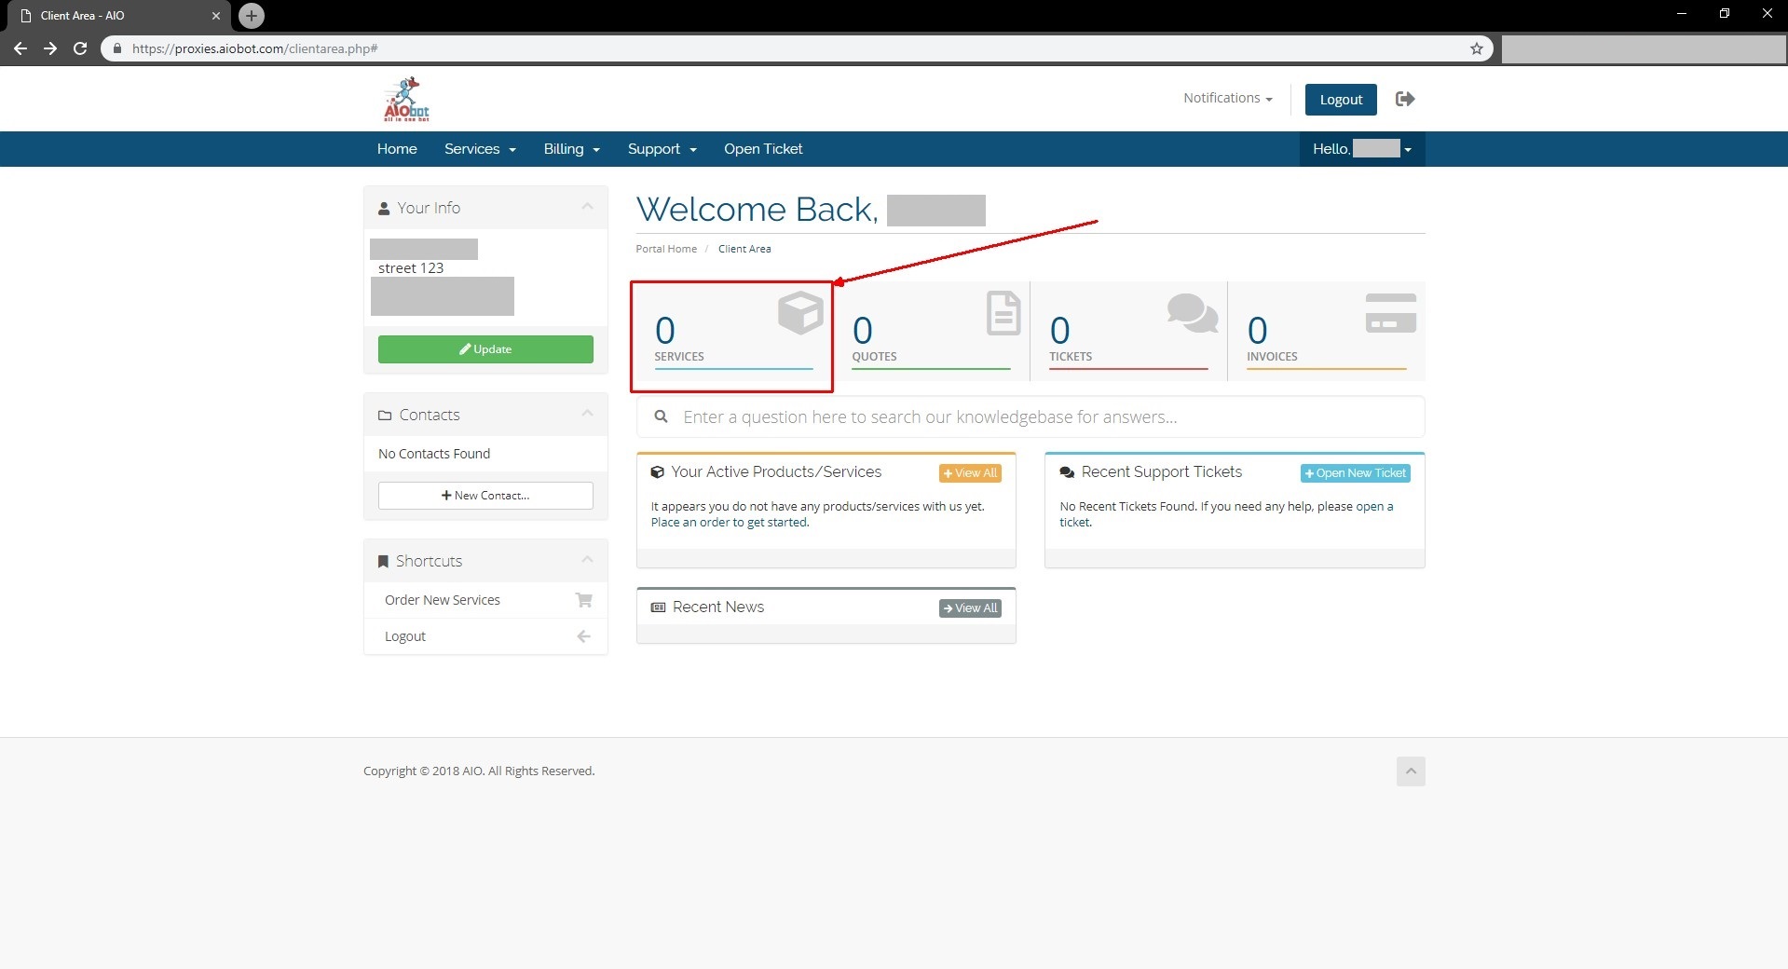
Task: Collapse the Shortcuts panel
Action: [x=587, y=560]
